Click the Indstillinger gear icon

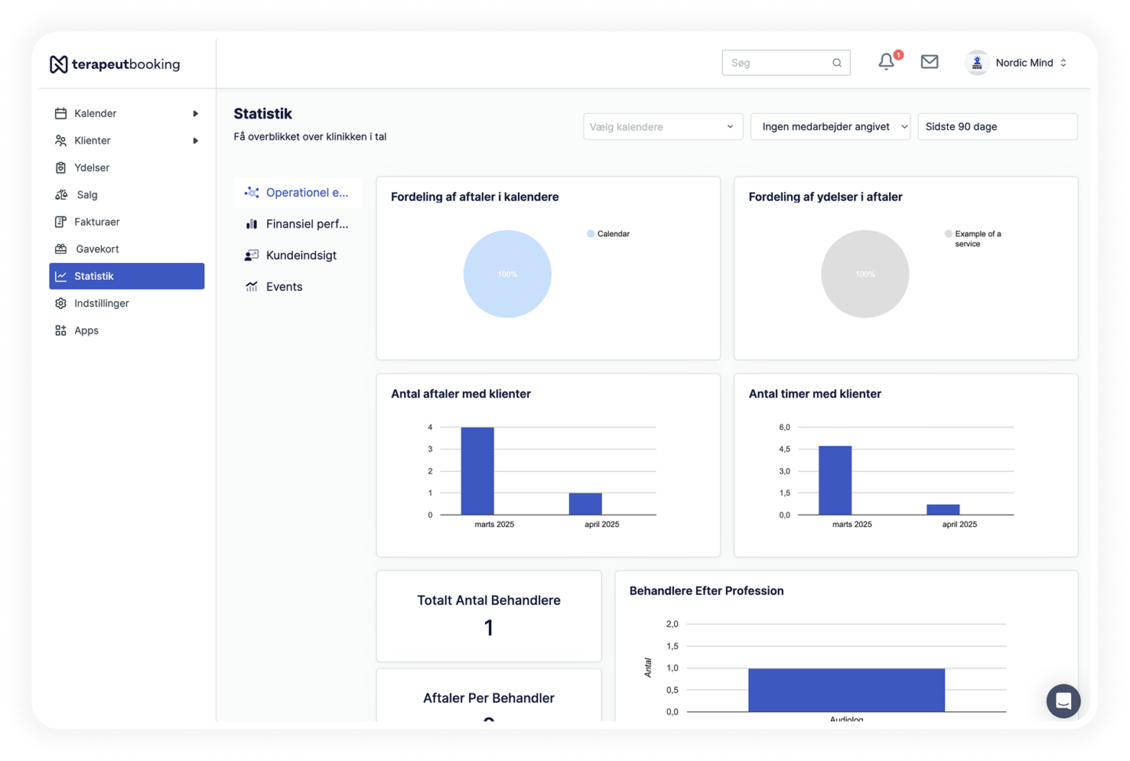click(x=60, y=304)
